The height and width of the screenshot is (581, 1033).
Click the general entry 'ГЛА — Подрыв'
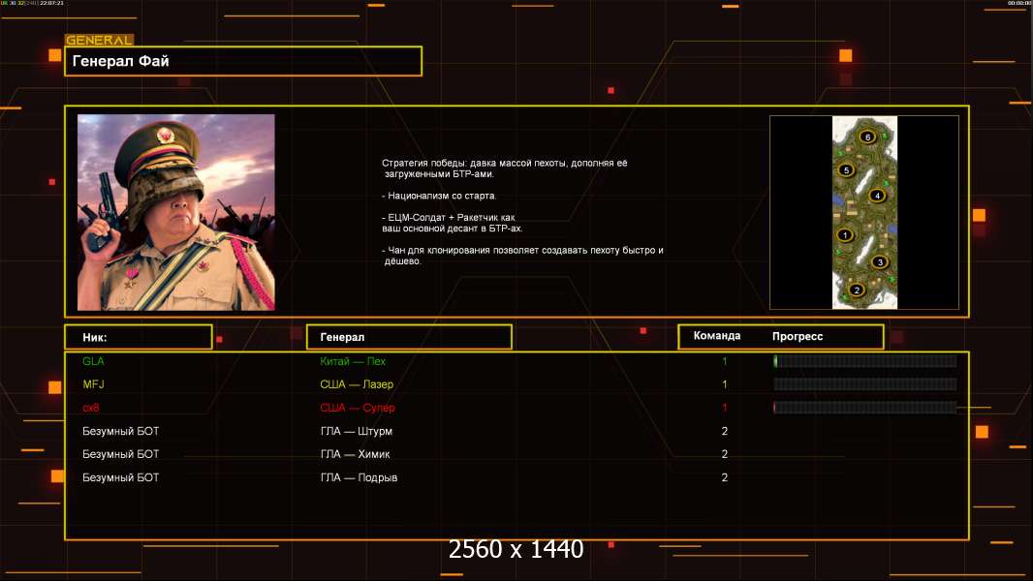click(x=359, y=477)
